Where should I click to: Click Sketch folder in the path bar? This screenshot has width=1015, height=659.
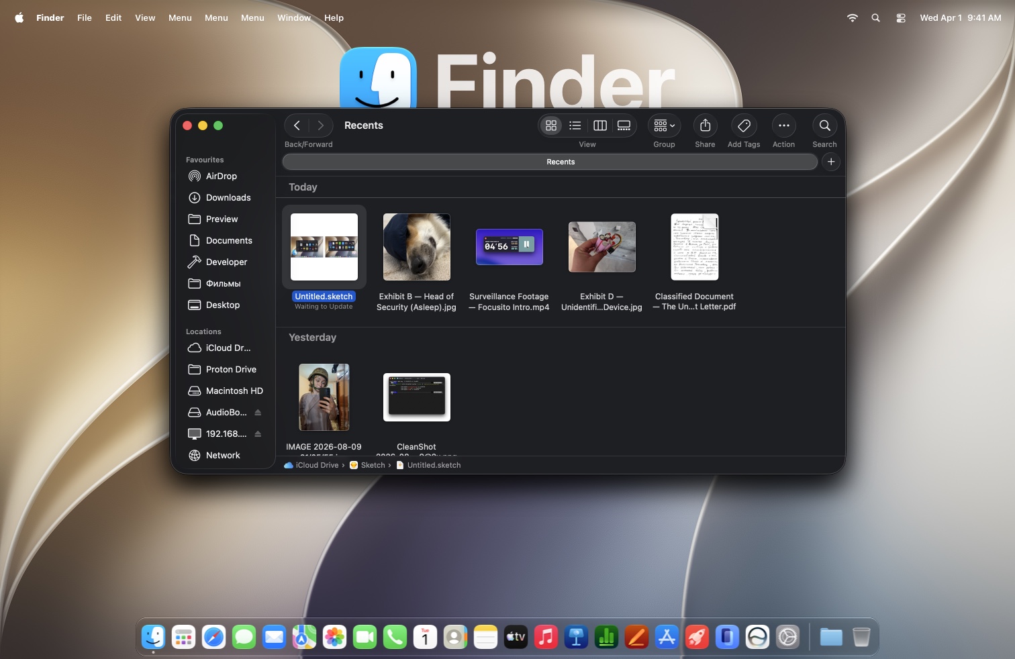coord(367,465)
